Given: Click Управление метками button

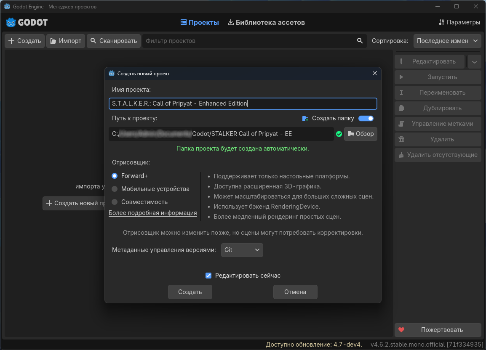Looking at the screenshot, I should (x=438, y=124).
